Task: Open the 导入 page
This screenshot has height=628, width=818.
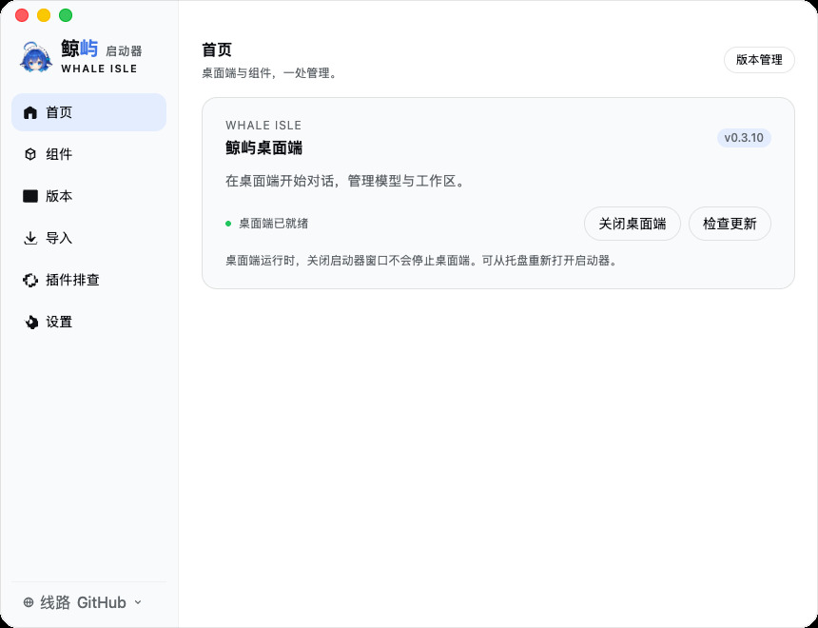Action: pyautogui.click(x=88, y=238)
